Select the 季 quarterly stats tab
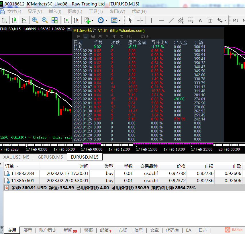The height and width of the screenshot is (234, 245). (107, 36)
